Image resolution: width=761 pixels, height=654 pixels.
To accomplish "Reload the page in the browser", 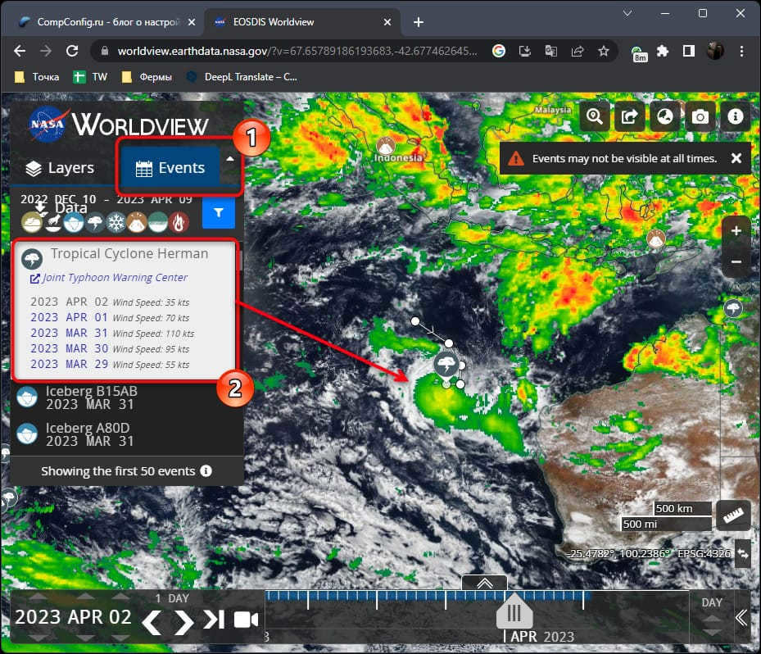I will (72, 51).
